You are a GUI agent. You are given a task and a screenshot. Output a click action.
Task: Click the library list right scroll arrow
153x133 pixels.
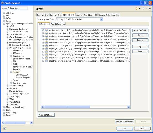[129, 107]
